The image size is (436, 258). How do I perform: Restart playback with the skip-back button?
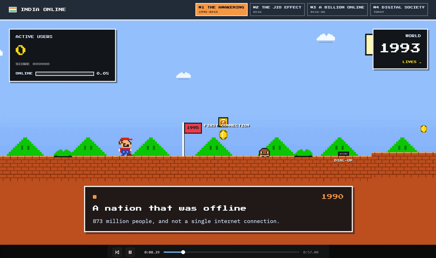tap(117, 252)
